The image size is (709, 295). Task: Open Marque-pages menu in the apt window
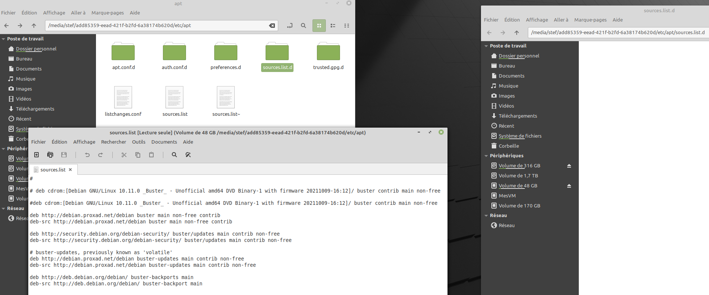point(108,13)
